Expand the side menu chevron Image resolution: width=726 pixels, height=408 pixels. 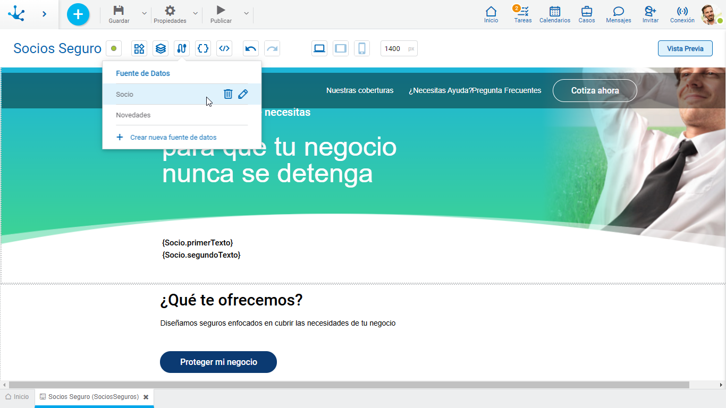(x=45, y=14)
